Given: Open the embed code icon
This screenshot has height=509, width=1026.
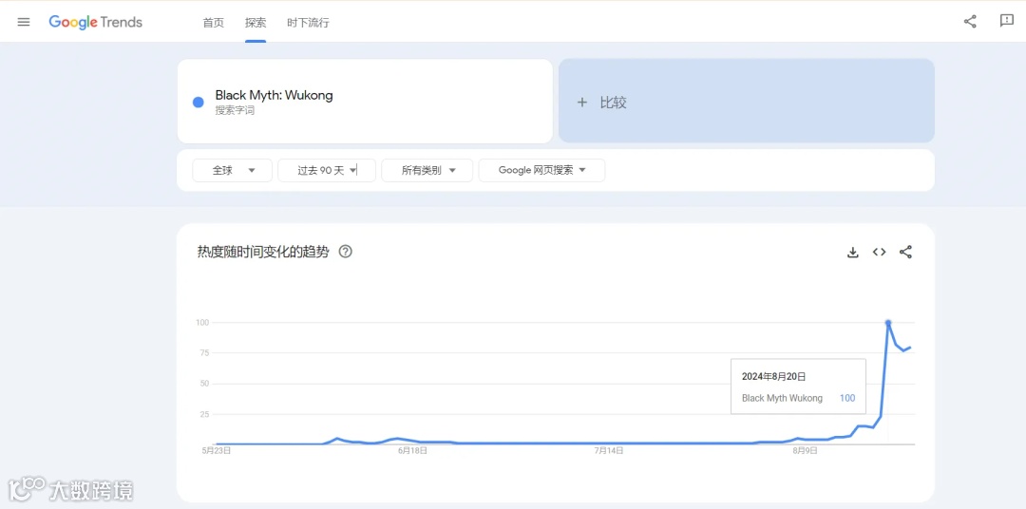Looking at the screenshot, I should click(x=879, y=252).
